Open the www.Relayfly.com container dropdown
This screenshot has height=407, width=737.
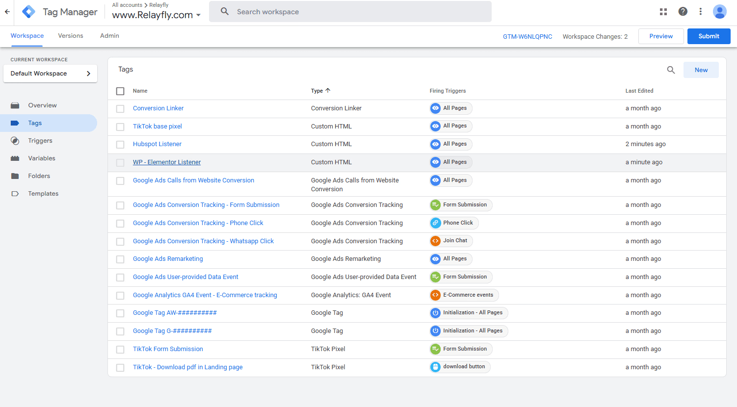pos(157,15)
